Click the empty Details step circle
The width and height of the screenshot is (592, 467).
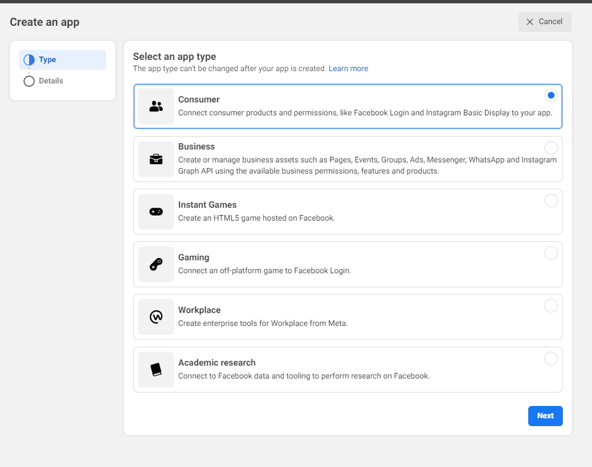29,81
